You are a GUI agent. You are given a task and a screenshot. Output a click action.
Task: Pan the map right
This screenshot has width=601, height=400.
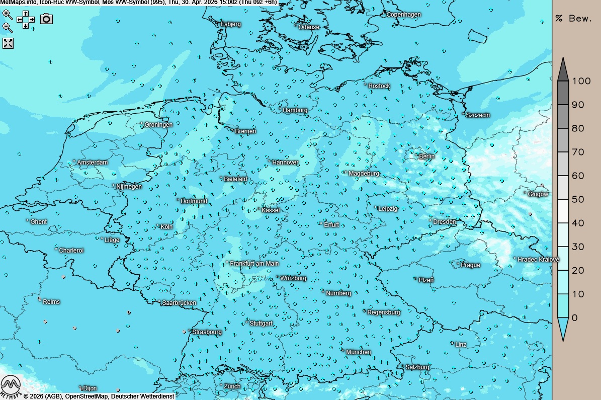32,20
